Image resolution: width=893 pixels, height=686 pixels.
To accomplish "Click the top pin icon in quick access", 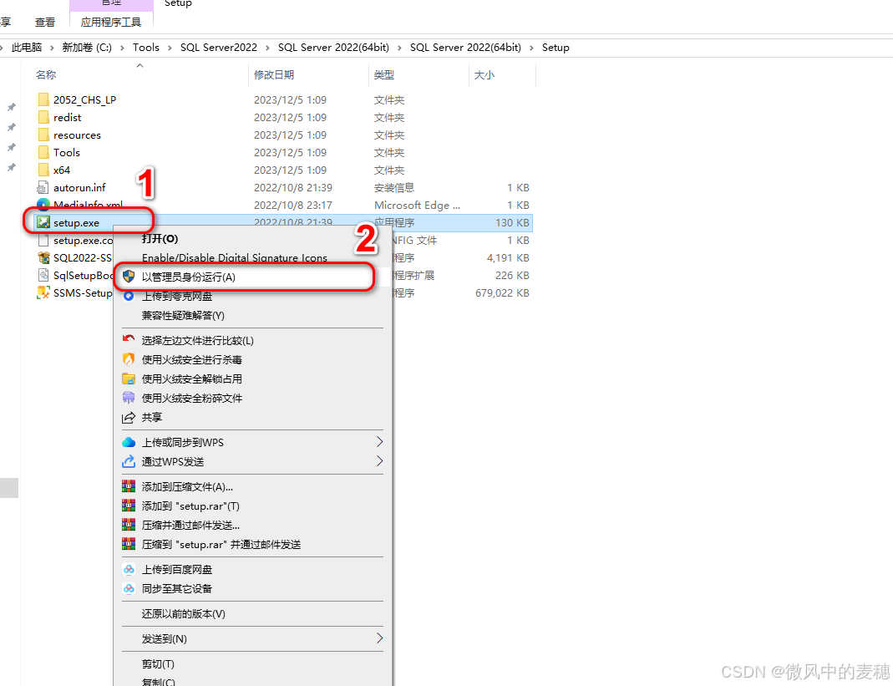I will [x=11, y=107].
